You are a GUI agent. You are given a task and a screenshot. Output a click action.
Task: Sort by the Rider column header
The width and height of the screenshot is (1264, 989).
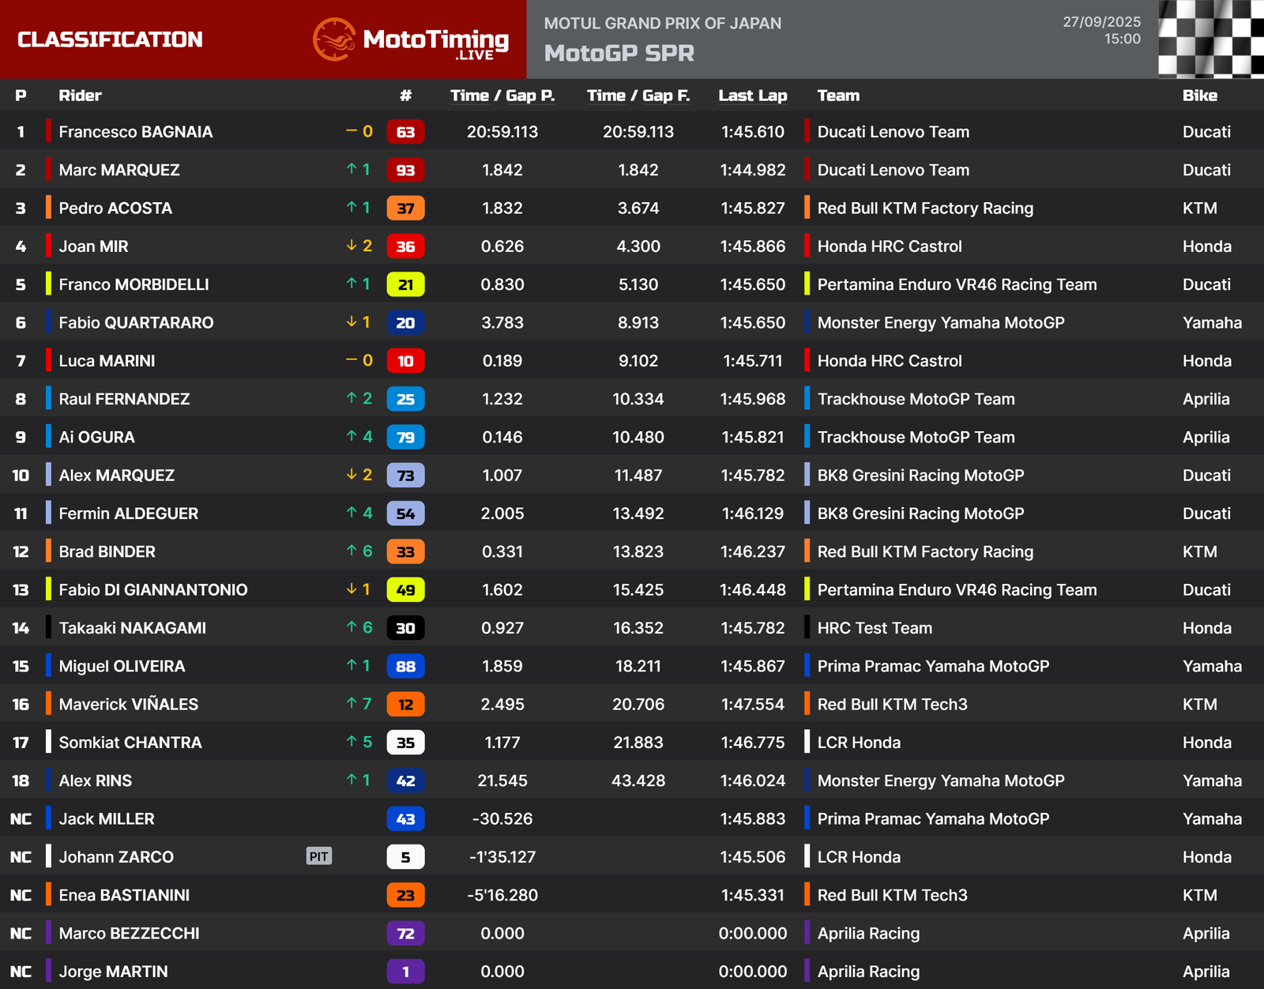80,96
